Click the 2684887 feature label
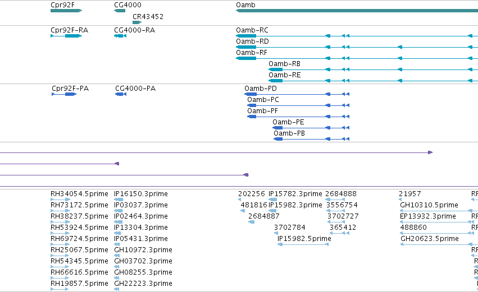The width and height of the screenshot is (478, 292). [x=263, y=216]
